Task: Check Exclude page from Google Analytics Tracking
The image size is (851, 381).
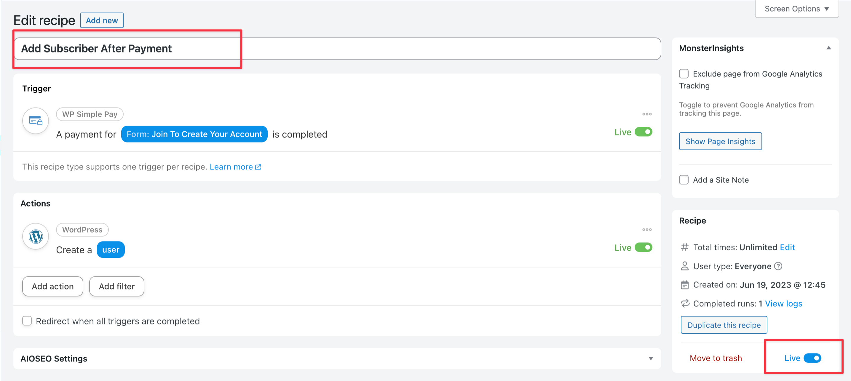Action: [x=684, y=74]
